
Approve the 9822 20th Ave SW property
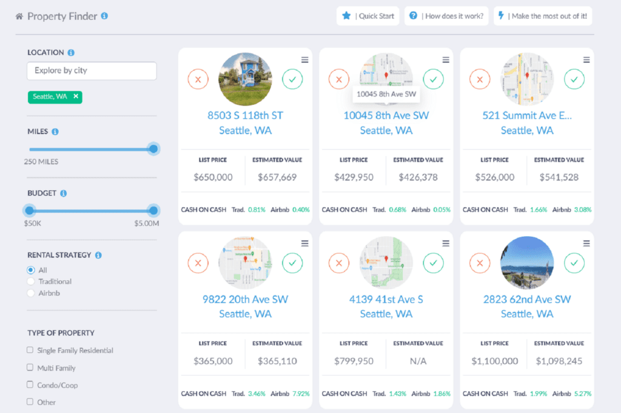[292, 263]
